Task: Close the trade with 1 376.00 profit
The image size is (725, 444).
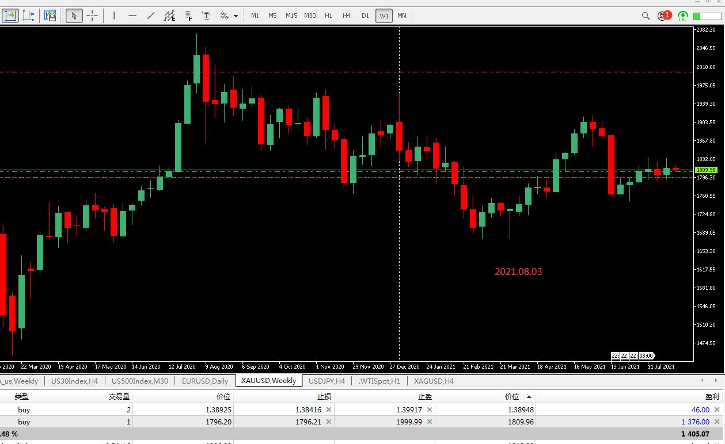Action: pos(717,422)
